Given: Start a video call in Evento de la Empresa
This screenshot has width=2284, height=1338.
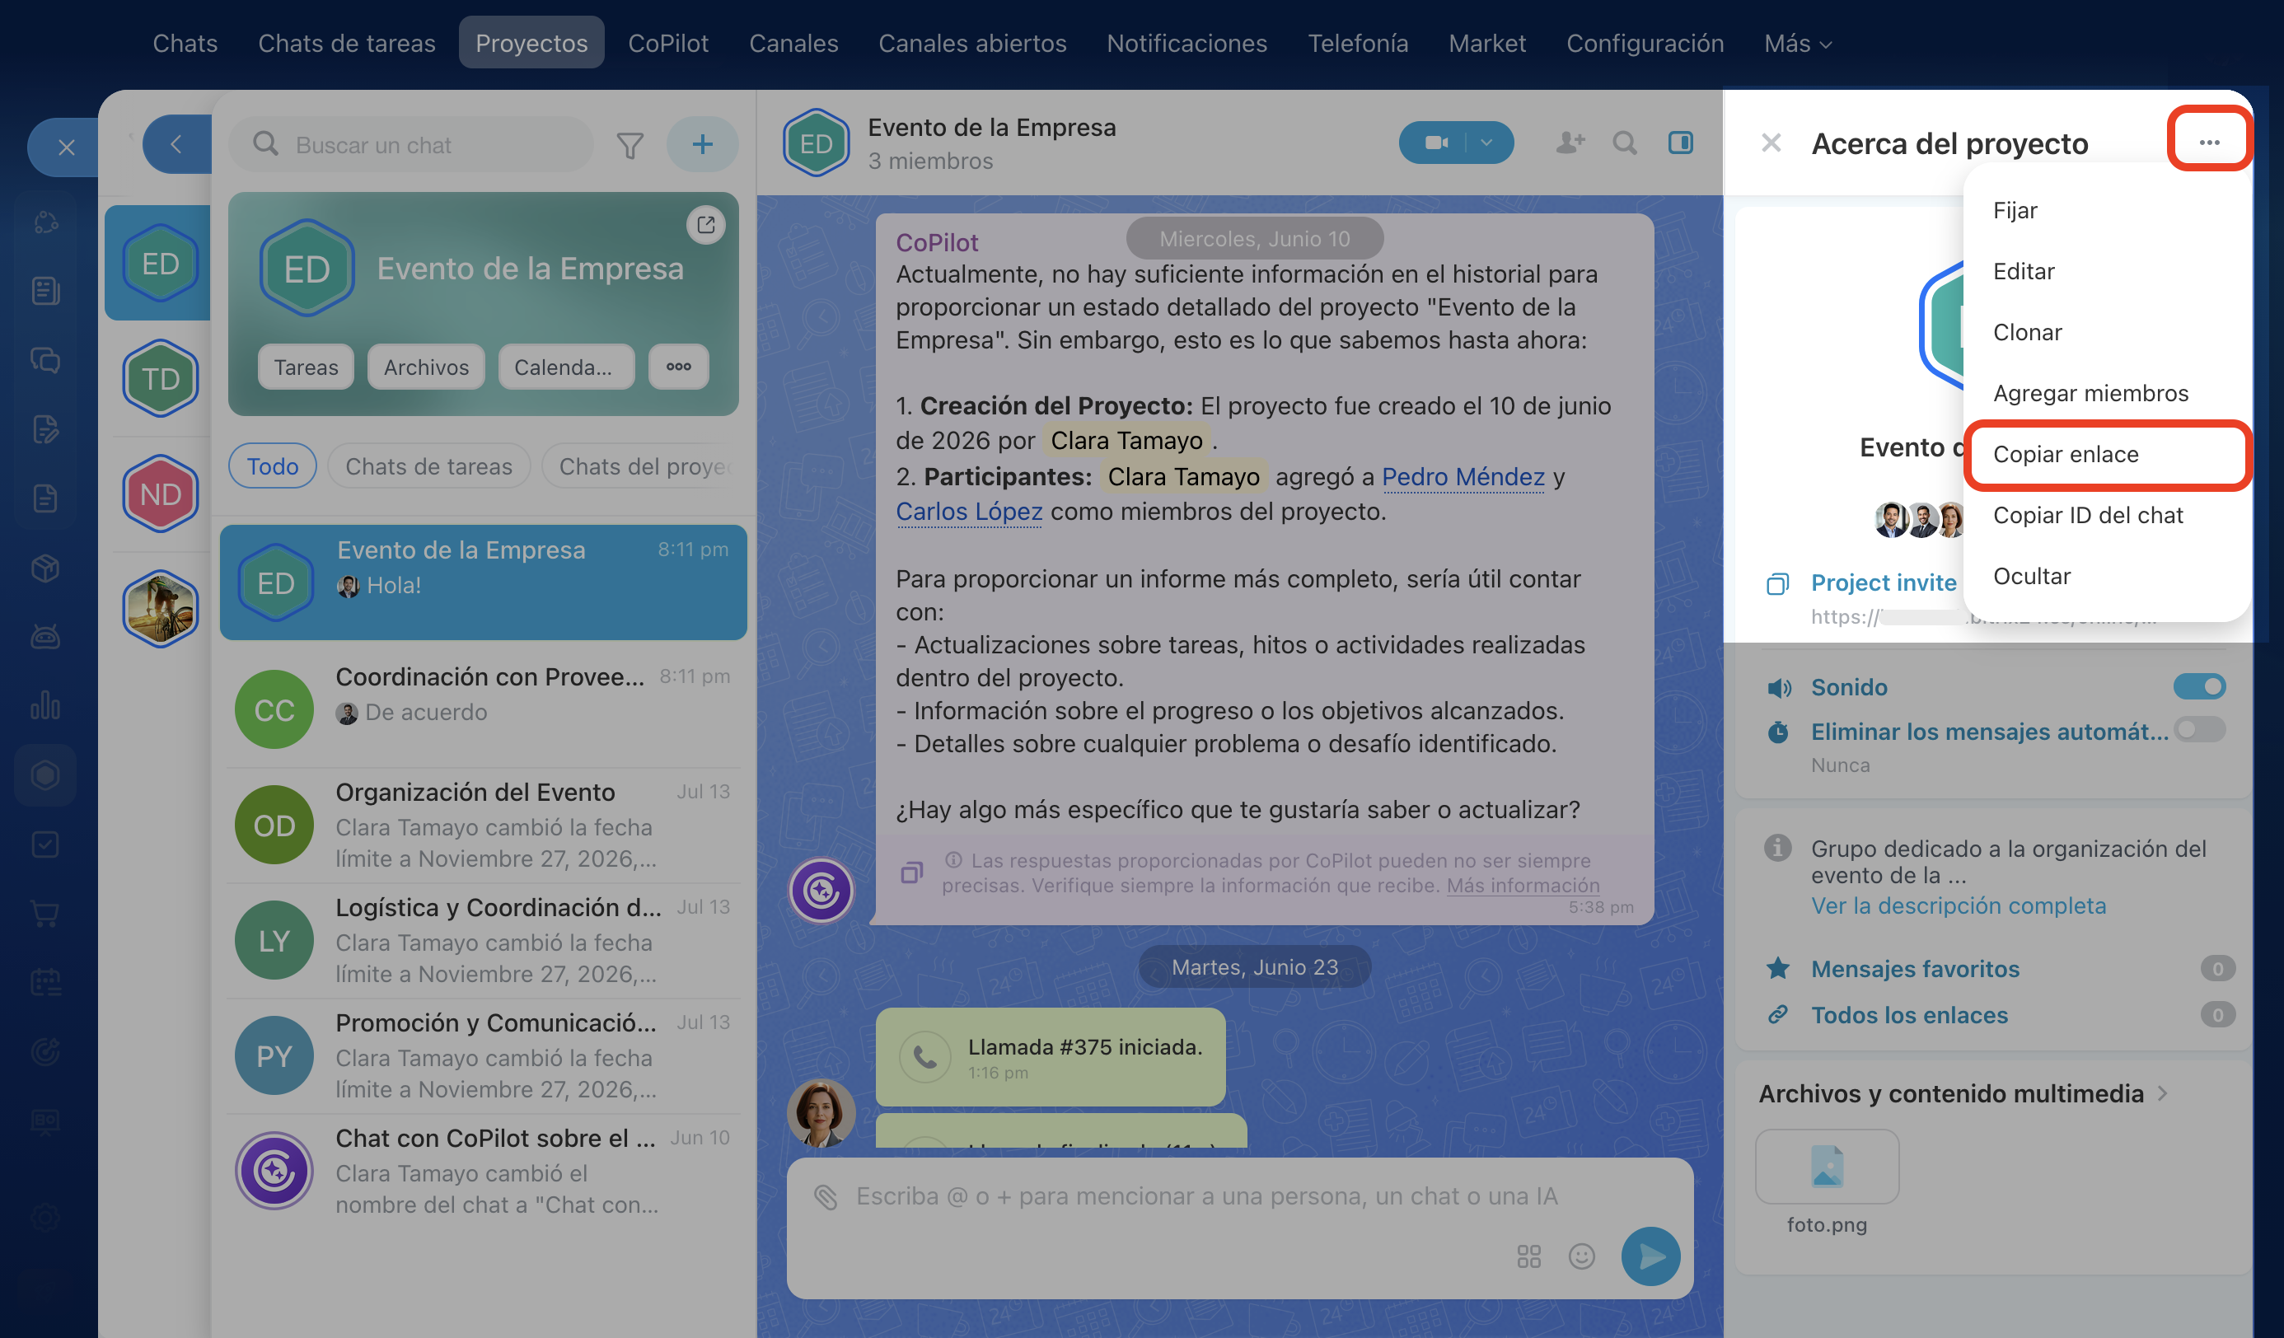Looking at the screenshot, I should [1437, 143].
